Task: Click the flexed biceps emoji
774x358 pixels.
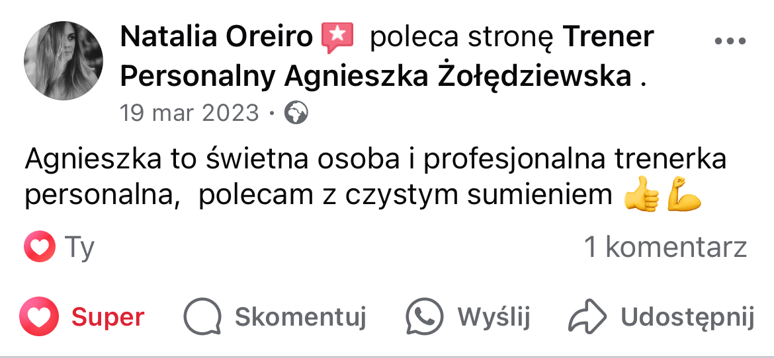Action: tap(683, 196)
